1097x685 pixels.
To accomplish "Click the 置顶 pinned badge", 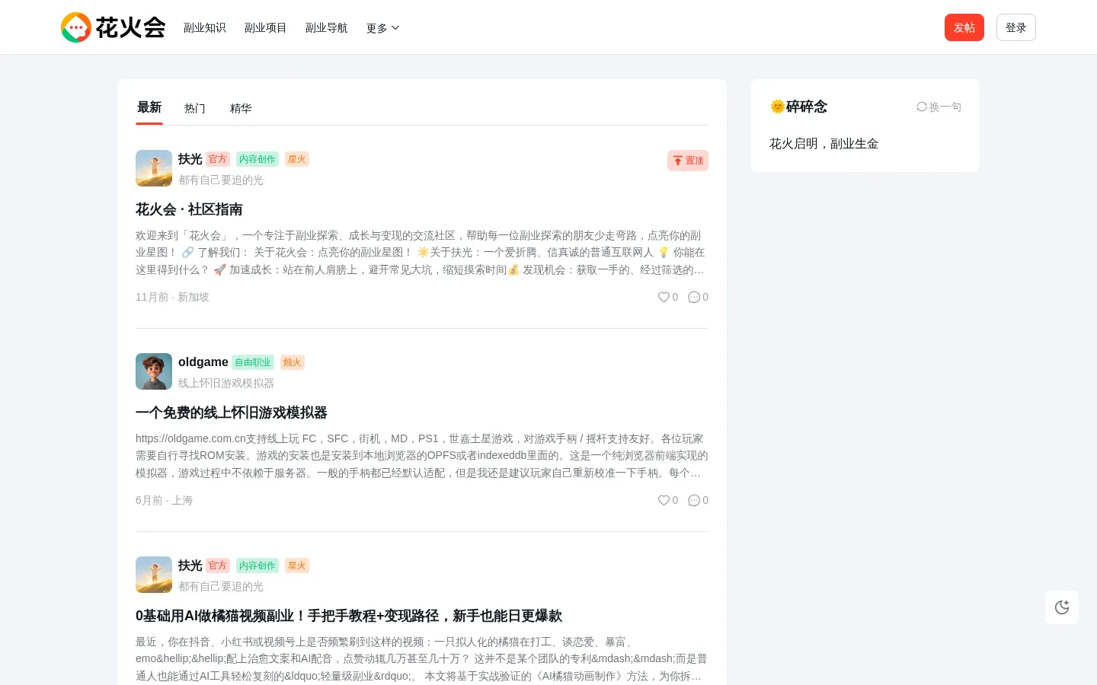I will click(x=688, y=161).
